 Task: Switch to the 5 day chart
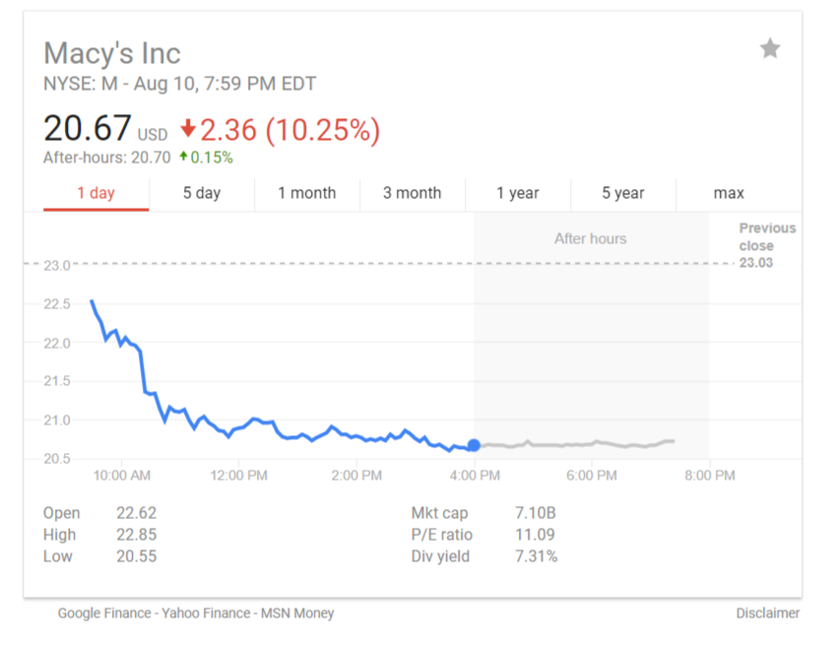click(x=202, y=193)
